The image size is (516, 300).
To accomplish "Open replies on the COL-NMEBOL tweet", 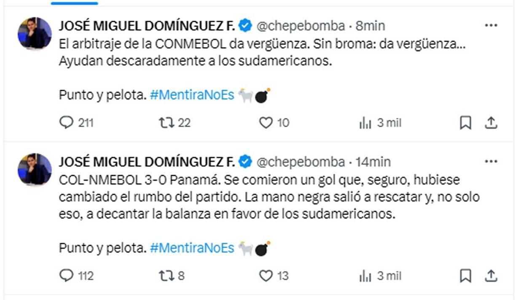I will click(66, 276).
